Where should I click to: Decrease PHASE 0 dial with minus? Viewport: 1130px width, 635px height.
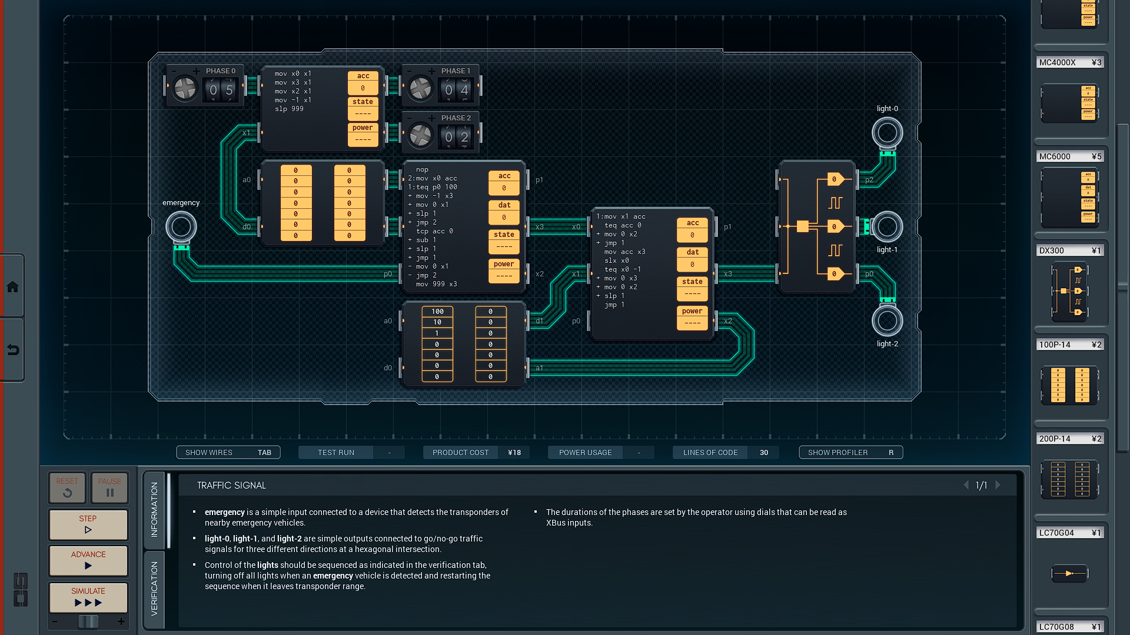[173, 71]
